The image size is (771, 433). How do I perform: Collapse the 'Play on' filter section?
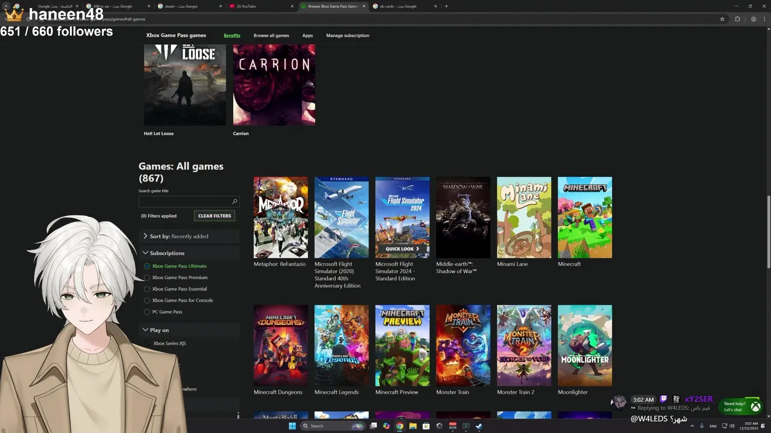[x=189, y=330]
